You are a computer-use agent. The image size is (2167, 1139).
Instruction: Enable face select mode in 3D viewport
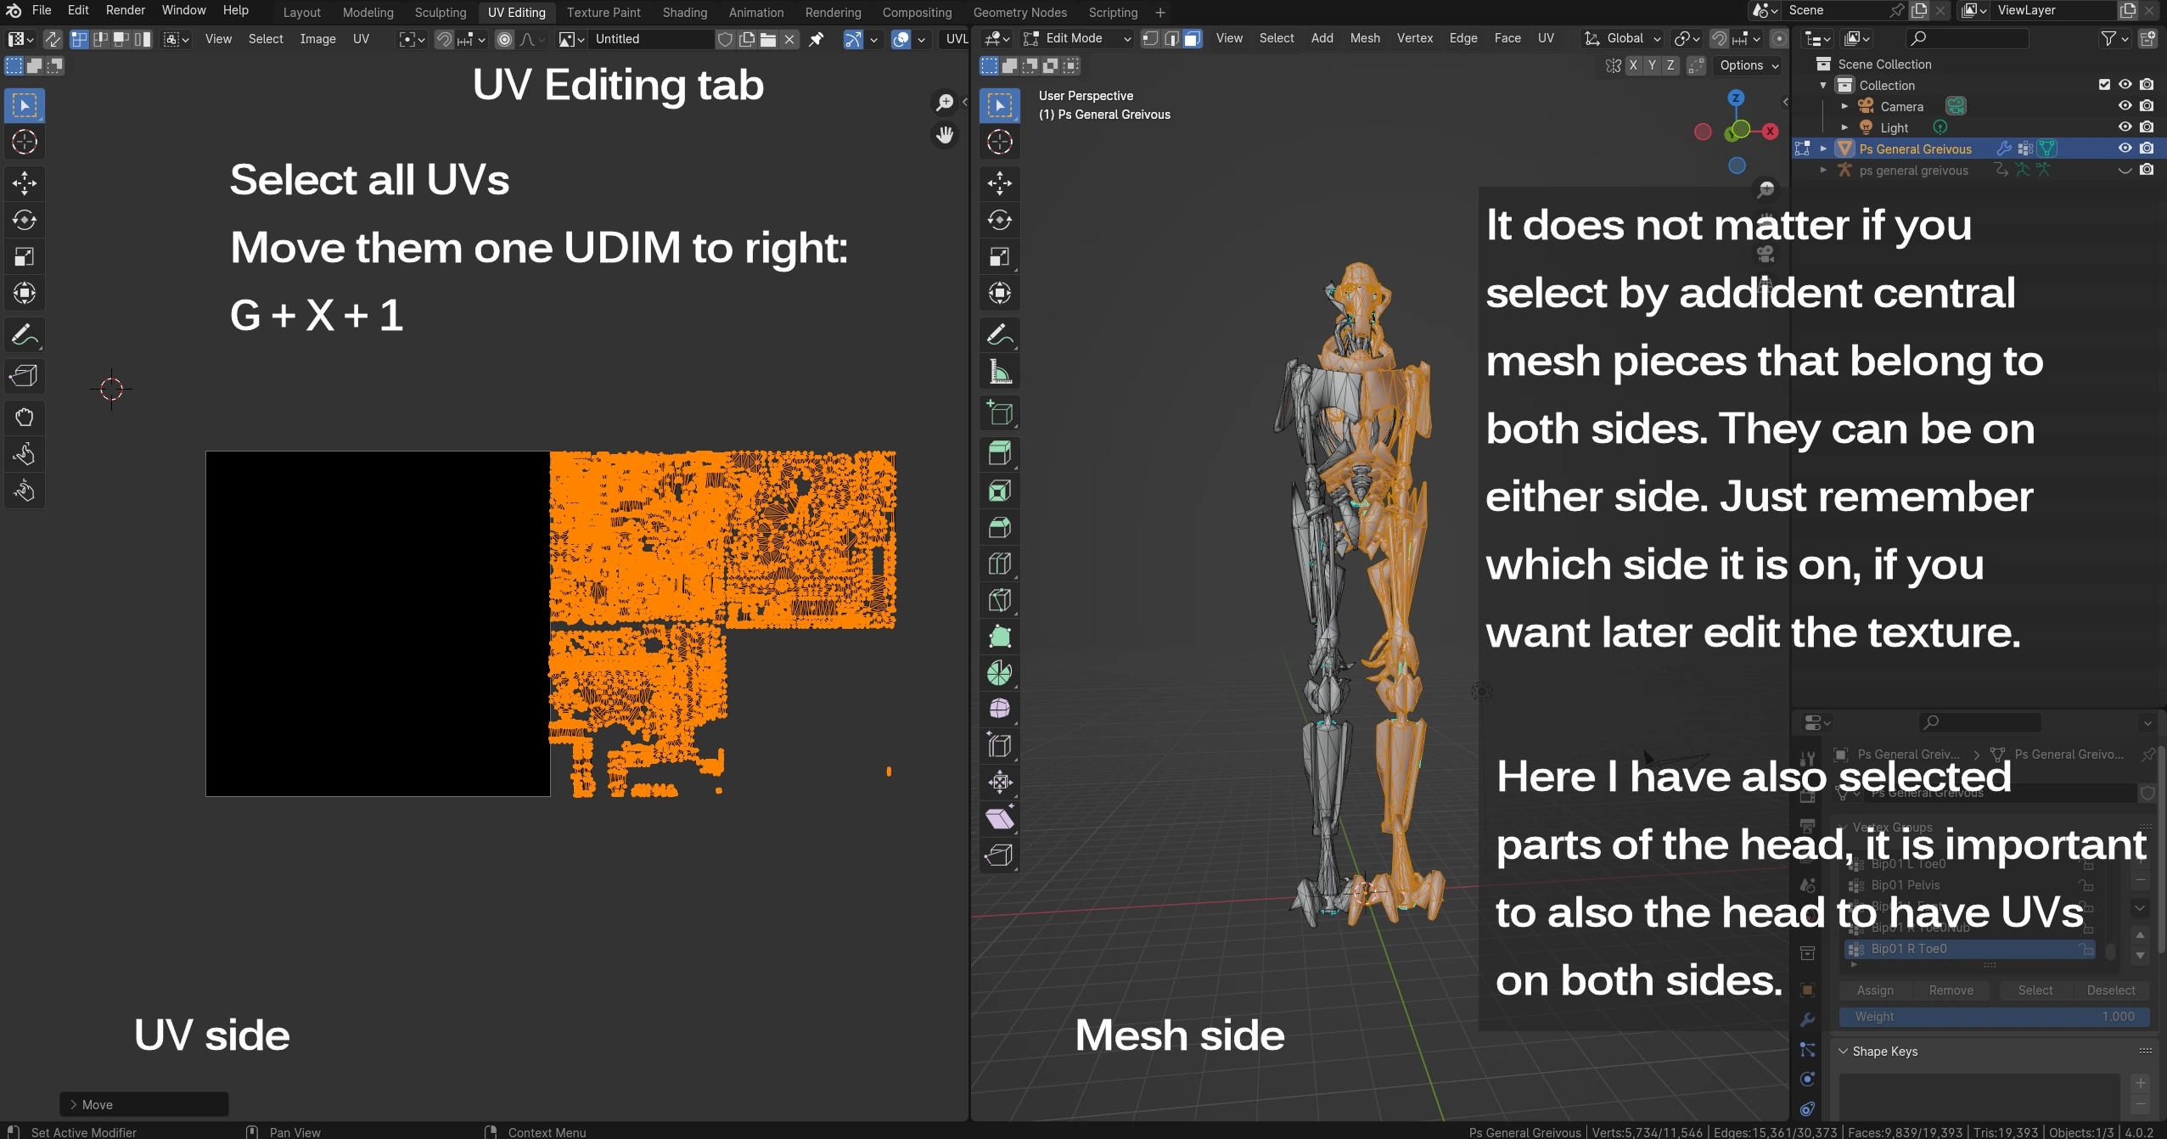click(x=1193, y=38)
